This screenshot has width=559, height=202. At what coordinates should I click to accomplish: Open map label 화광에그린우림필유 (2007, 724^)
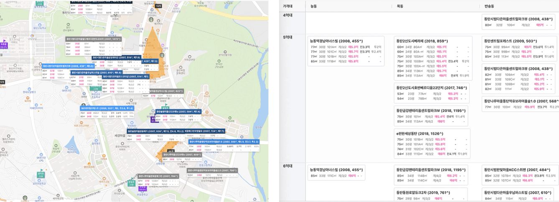point(204,131)
